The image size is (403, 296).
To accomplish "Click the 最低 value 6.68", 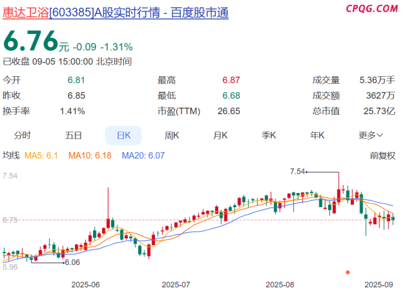I will tap(231, 96).
